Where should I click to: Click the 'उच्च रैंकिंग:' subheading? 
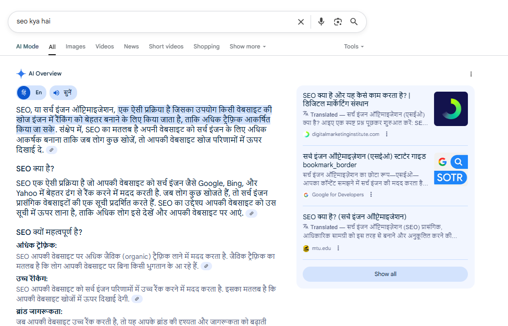(32, 279)
